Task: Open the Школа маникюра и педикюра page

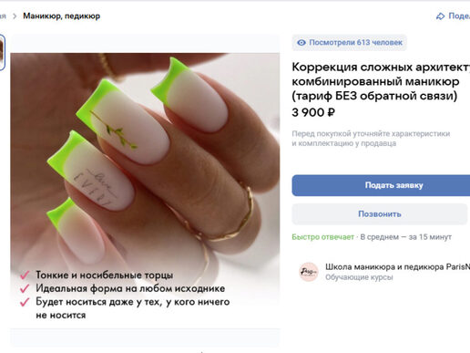Action: click(397, 267)
